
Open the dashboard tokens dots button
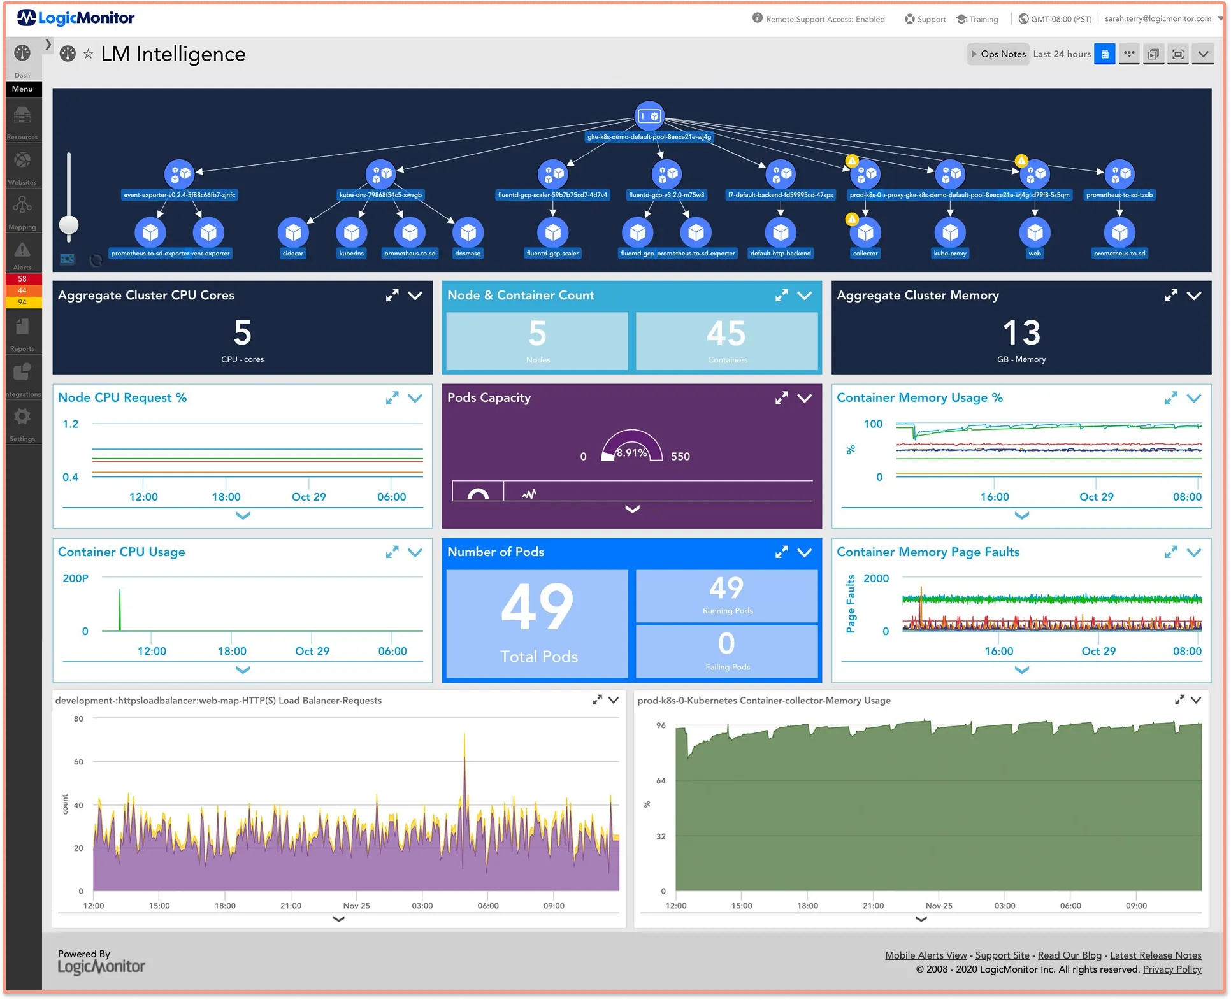1129,54
